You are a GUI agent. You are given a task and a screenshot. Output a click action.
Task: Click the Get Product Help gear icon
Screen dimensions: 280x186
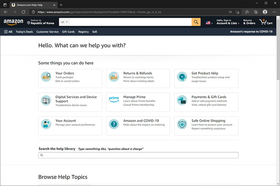coord(182,77)
